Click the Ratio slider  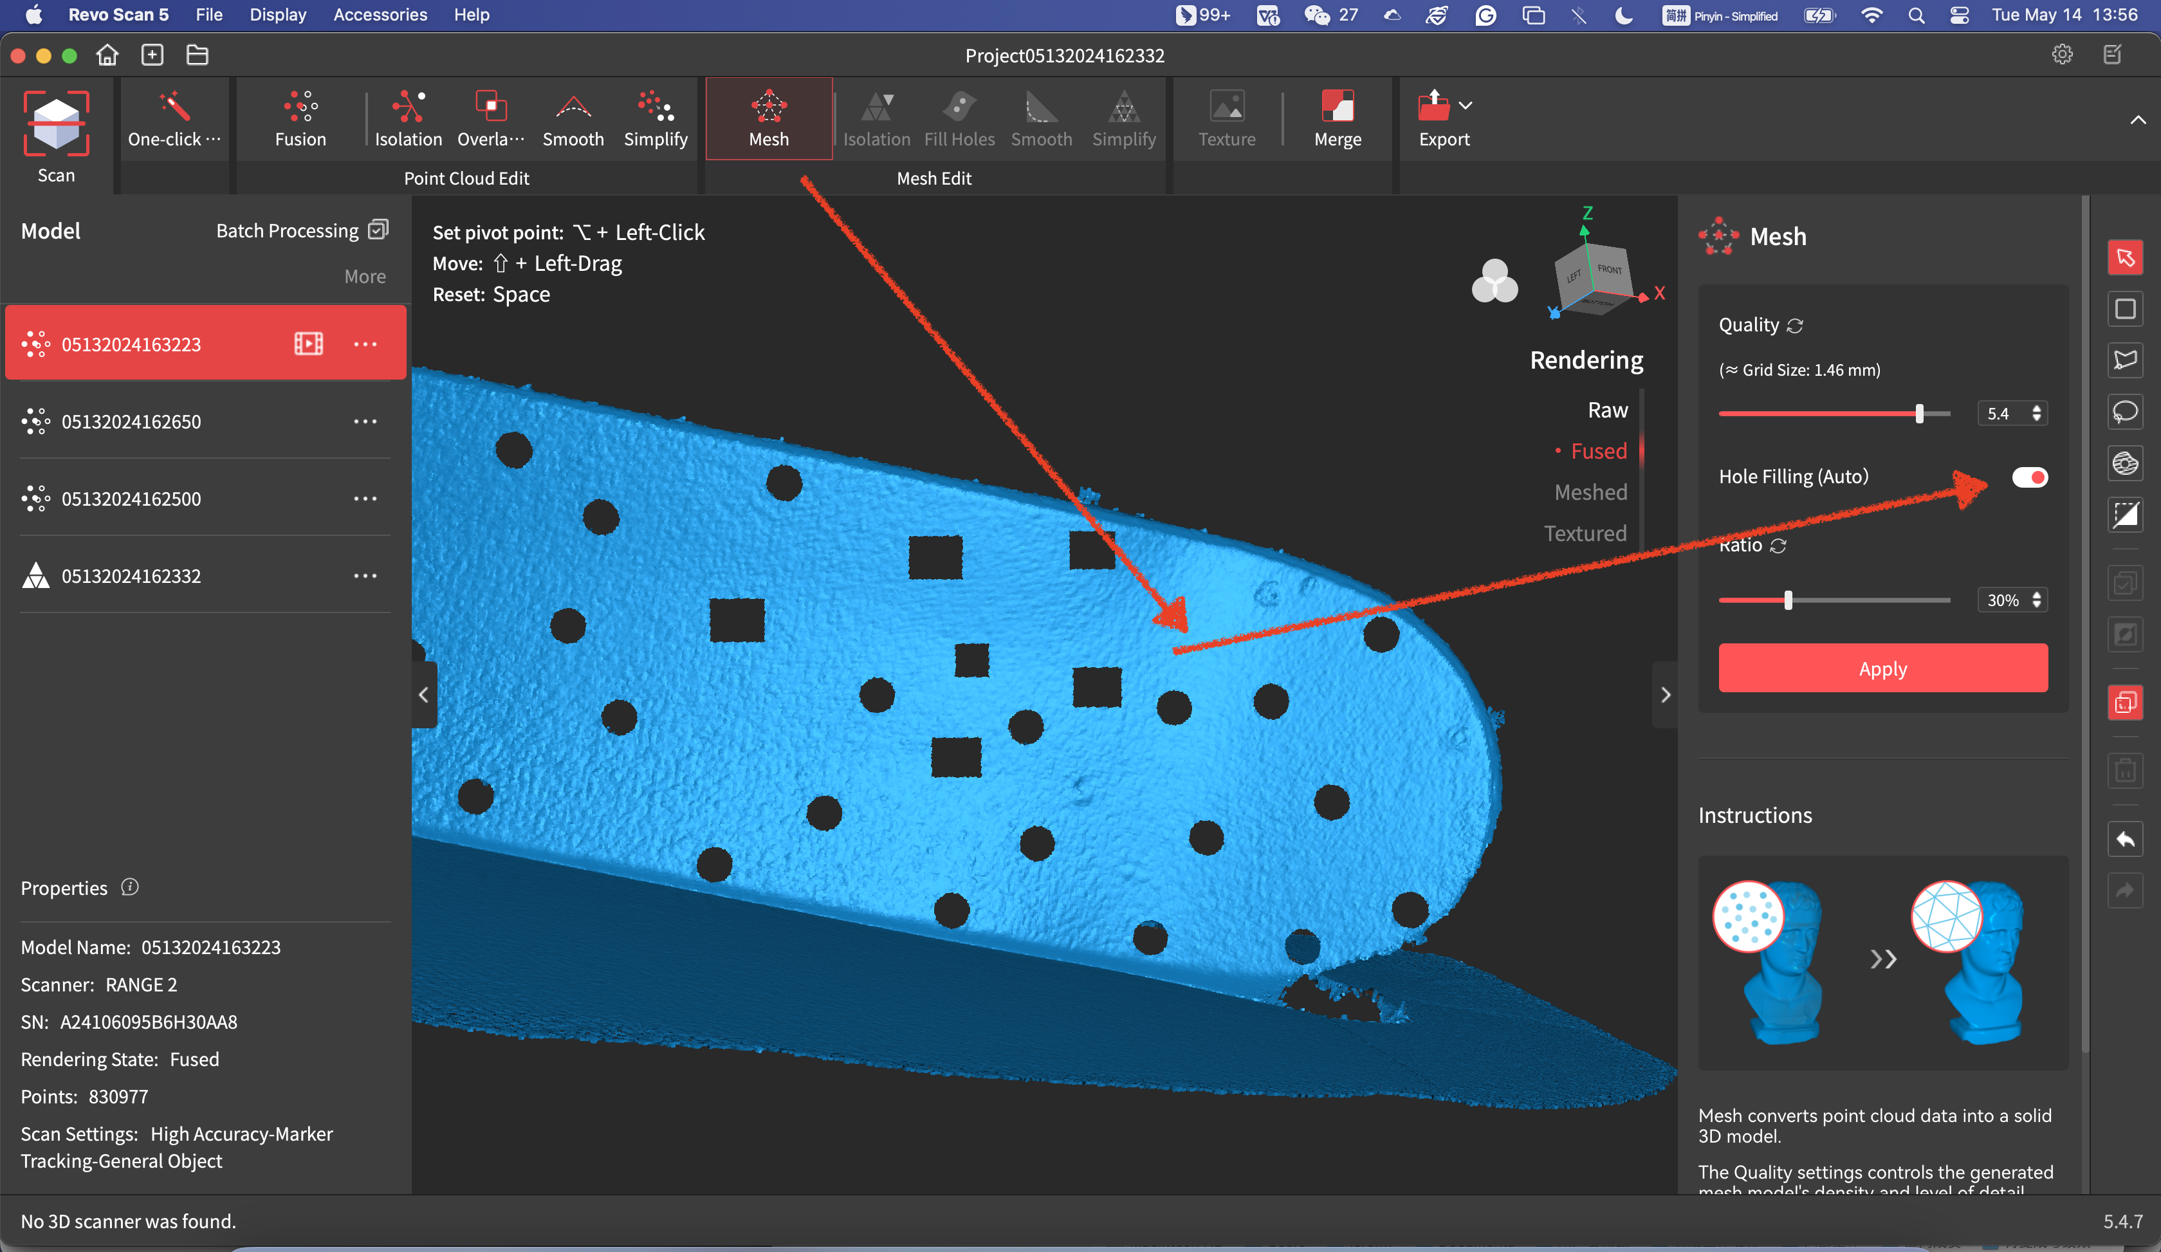tap(1834, 600)
